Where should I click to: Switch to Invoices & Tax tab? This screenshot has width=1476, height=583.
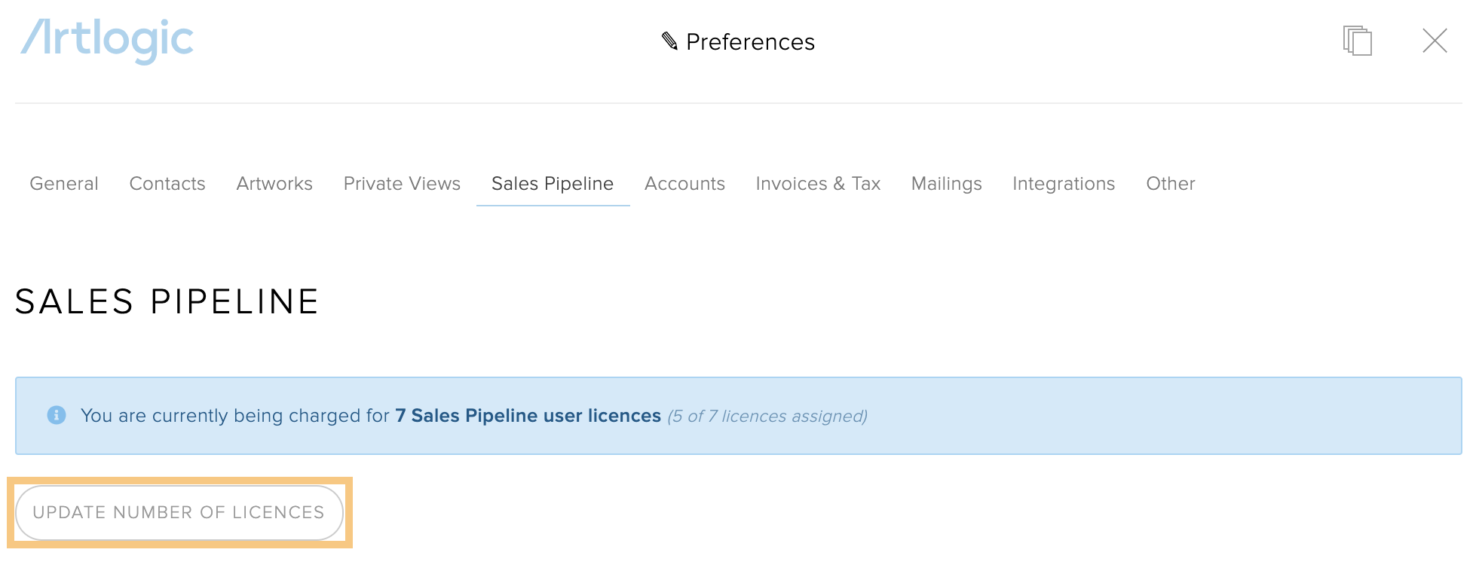(818, 184)
